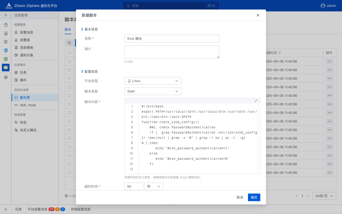Open the 报警消息 menu item
The width and height of the screenshot is (342, 214).
point(27,32)
